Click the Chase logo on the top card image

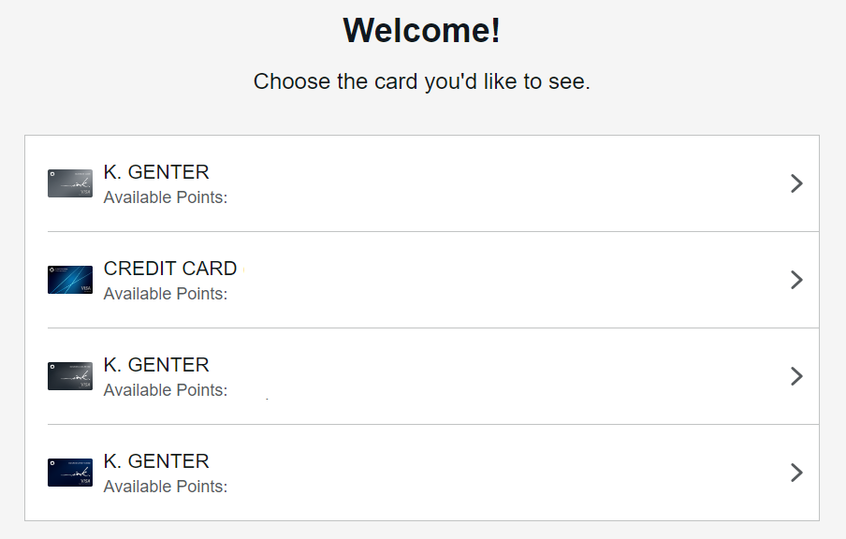point(53,173)
